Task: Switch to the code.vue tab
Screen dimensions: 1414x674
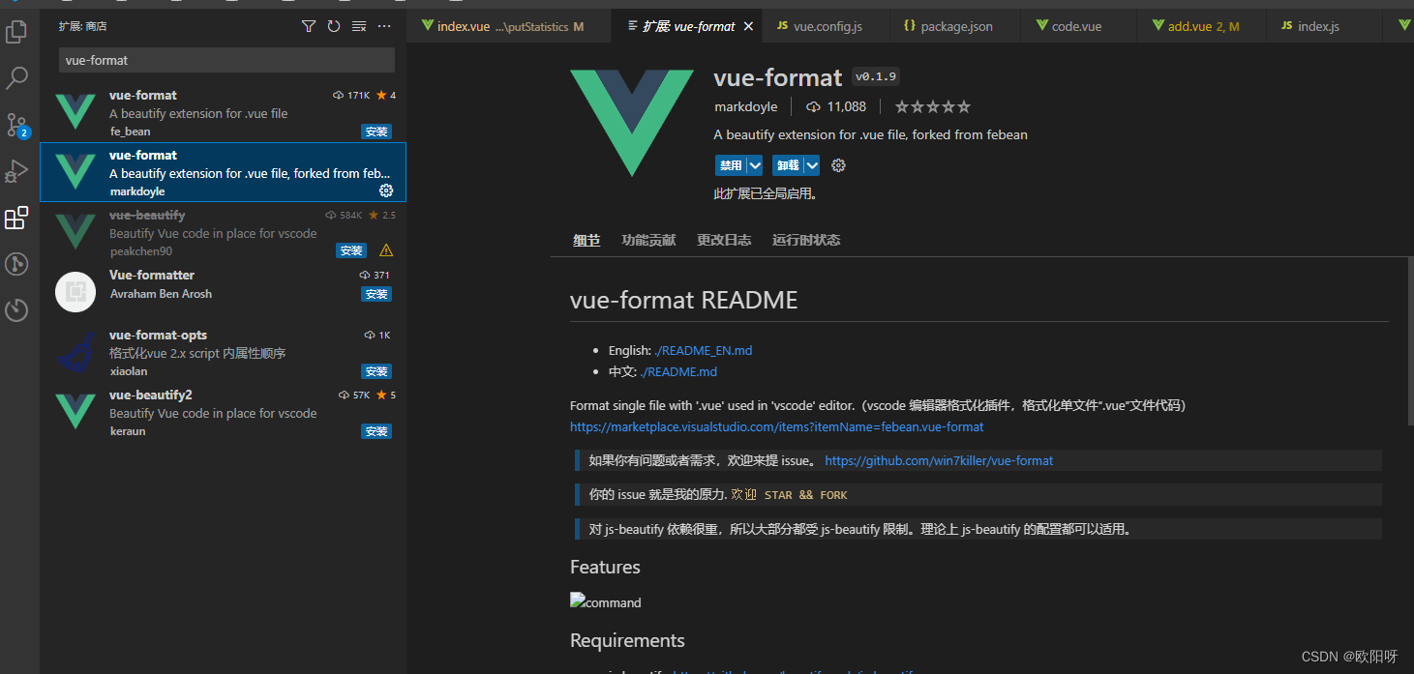Action: click(1076, 26)
